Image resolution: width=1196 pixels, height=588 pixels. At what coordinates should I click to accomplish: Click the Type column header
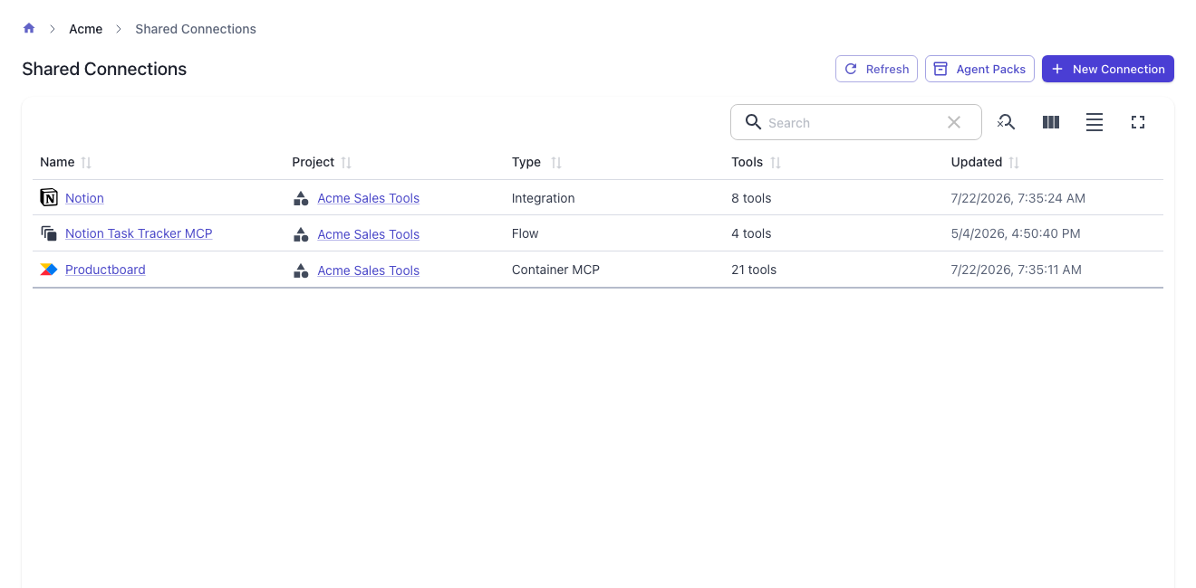(526, 162)
